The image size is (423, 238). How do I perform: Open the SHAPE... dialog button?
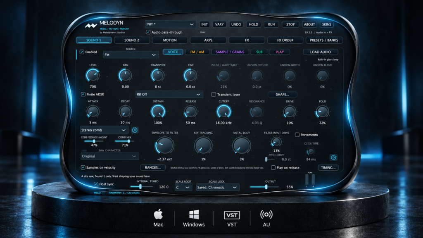(x=283, y=95)
